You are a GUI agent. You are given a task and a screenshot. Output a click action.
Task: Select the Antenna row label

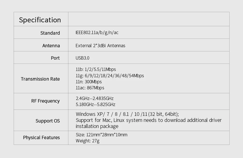coord(51,46)
